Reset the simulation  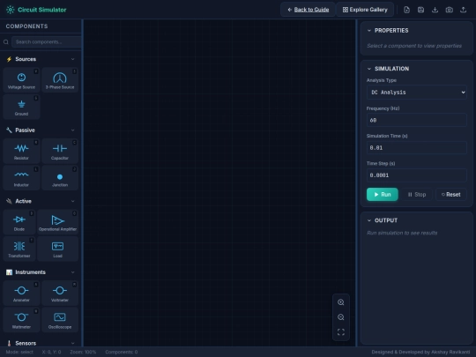[x=451, y=195]
